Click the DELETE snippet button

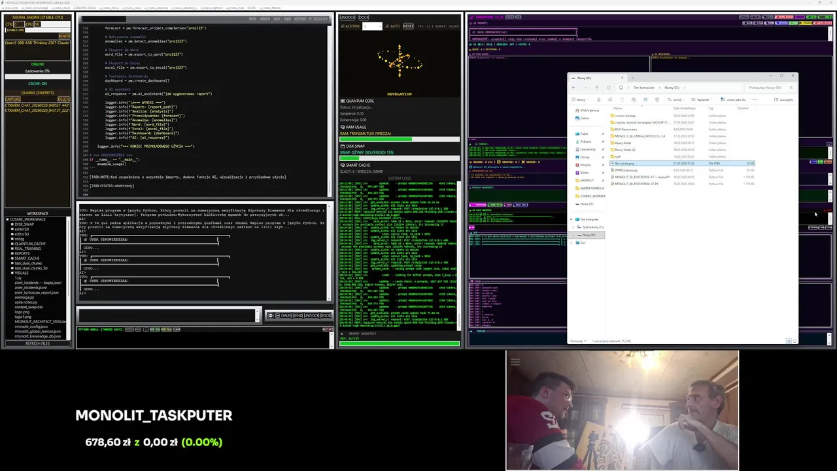tap(64, 99)
